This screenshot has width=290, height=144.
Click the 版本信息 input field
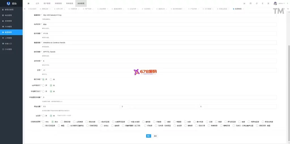(x=159, y=33)
